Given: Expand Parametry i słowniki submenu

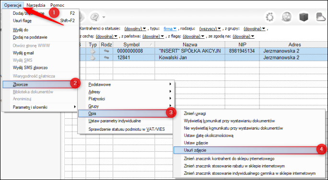Looking at the screenshot, I should pos(41,107).
